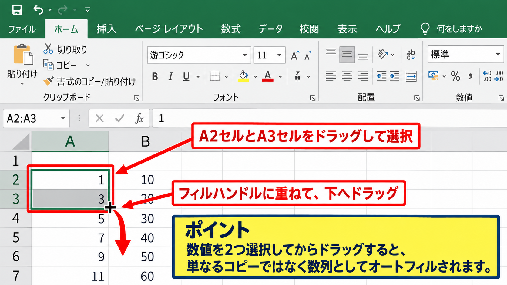Open the font size 11 dropdown
The height and width of the screenshot is (285, 507).
pos(279,55)
